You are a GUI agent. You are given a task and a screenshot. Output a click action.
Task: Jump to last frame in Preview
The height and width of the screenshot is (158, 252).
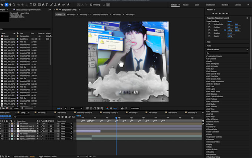pyautogui.click(x=227, y=13)
